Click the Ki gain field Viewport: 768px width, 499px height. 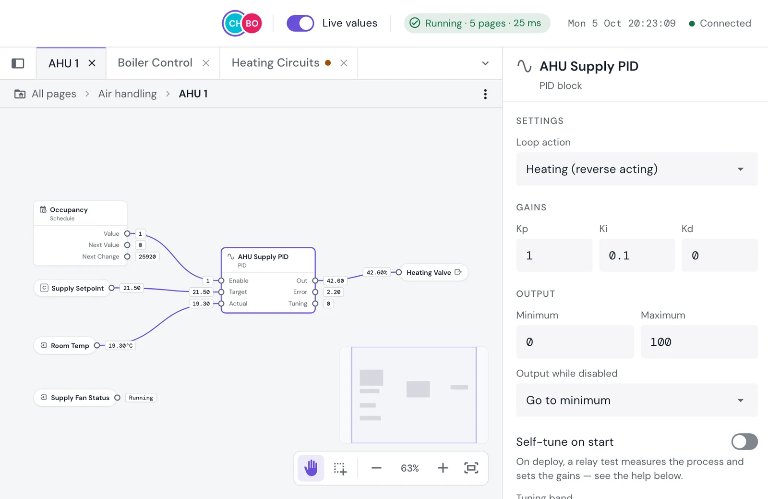coord(637,256)
